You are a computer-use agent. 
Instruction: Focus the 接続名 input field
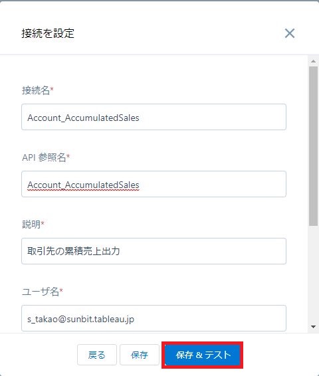pyautogui.click(x=154, y=117)
